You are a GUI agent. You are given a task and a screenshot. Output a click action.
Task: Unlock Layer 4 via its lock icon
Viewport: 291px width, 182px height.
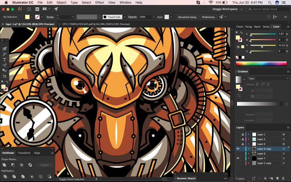(243, 144)
